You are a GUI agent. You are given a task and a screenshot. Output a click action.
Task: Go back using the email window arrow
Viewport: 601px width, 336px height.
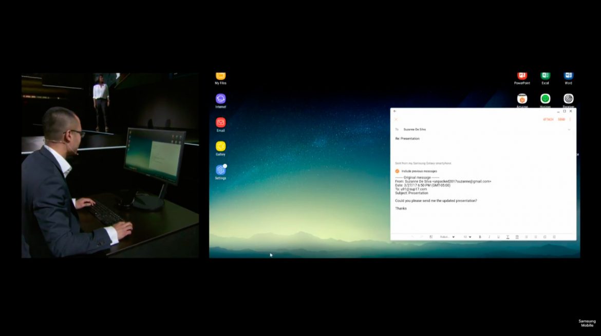click(x=395, y=111)
